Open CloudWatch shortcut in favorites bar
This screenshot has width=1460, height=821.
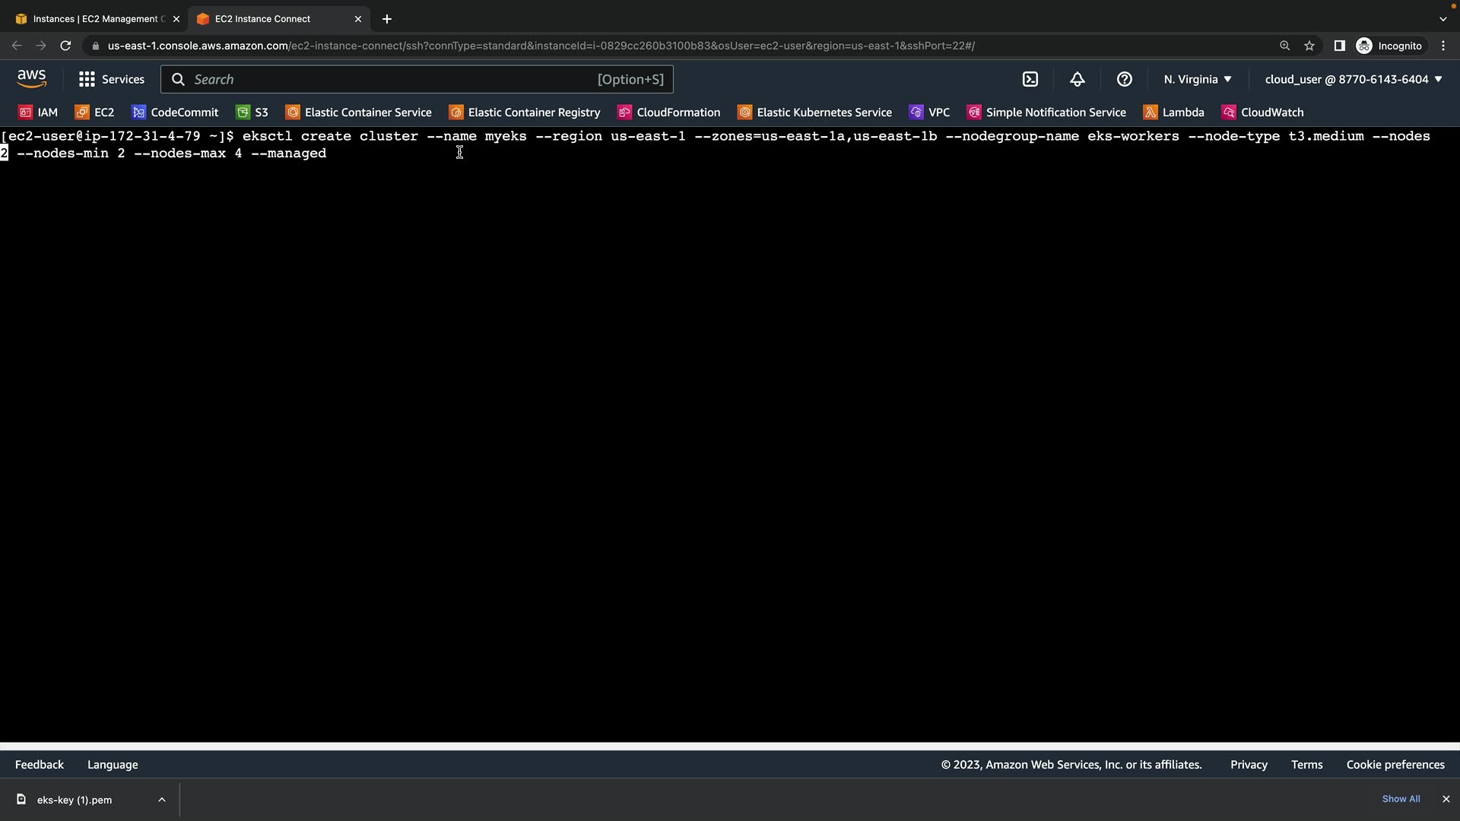coord(1263,113)
